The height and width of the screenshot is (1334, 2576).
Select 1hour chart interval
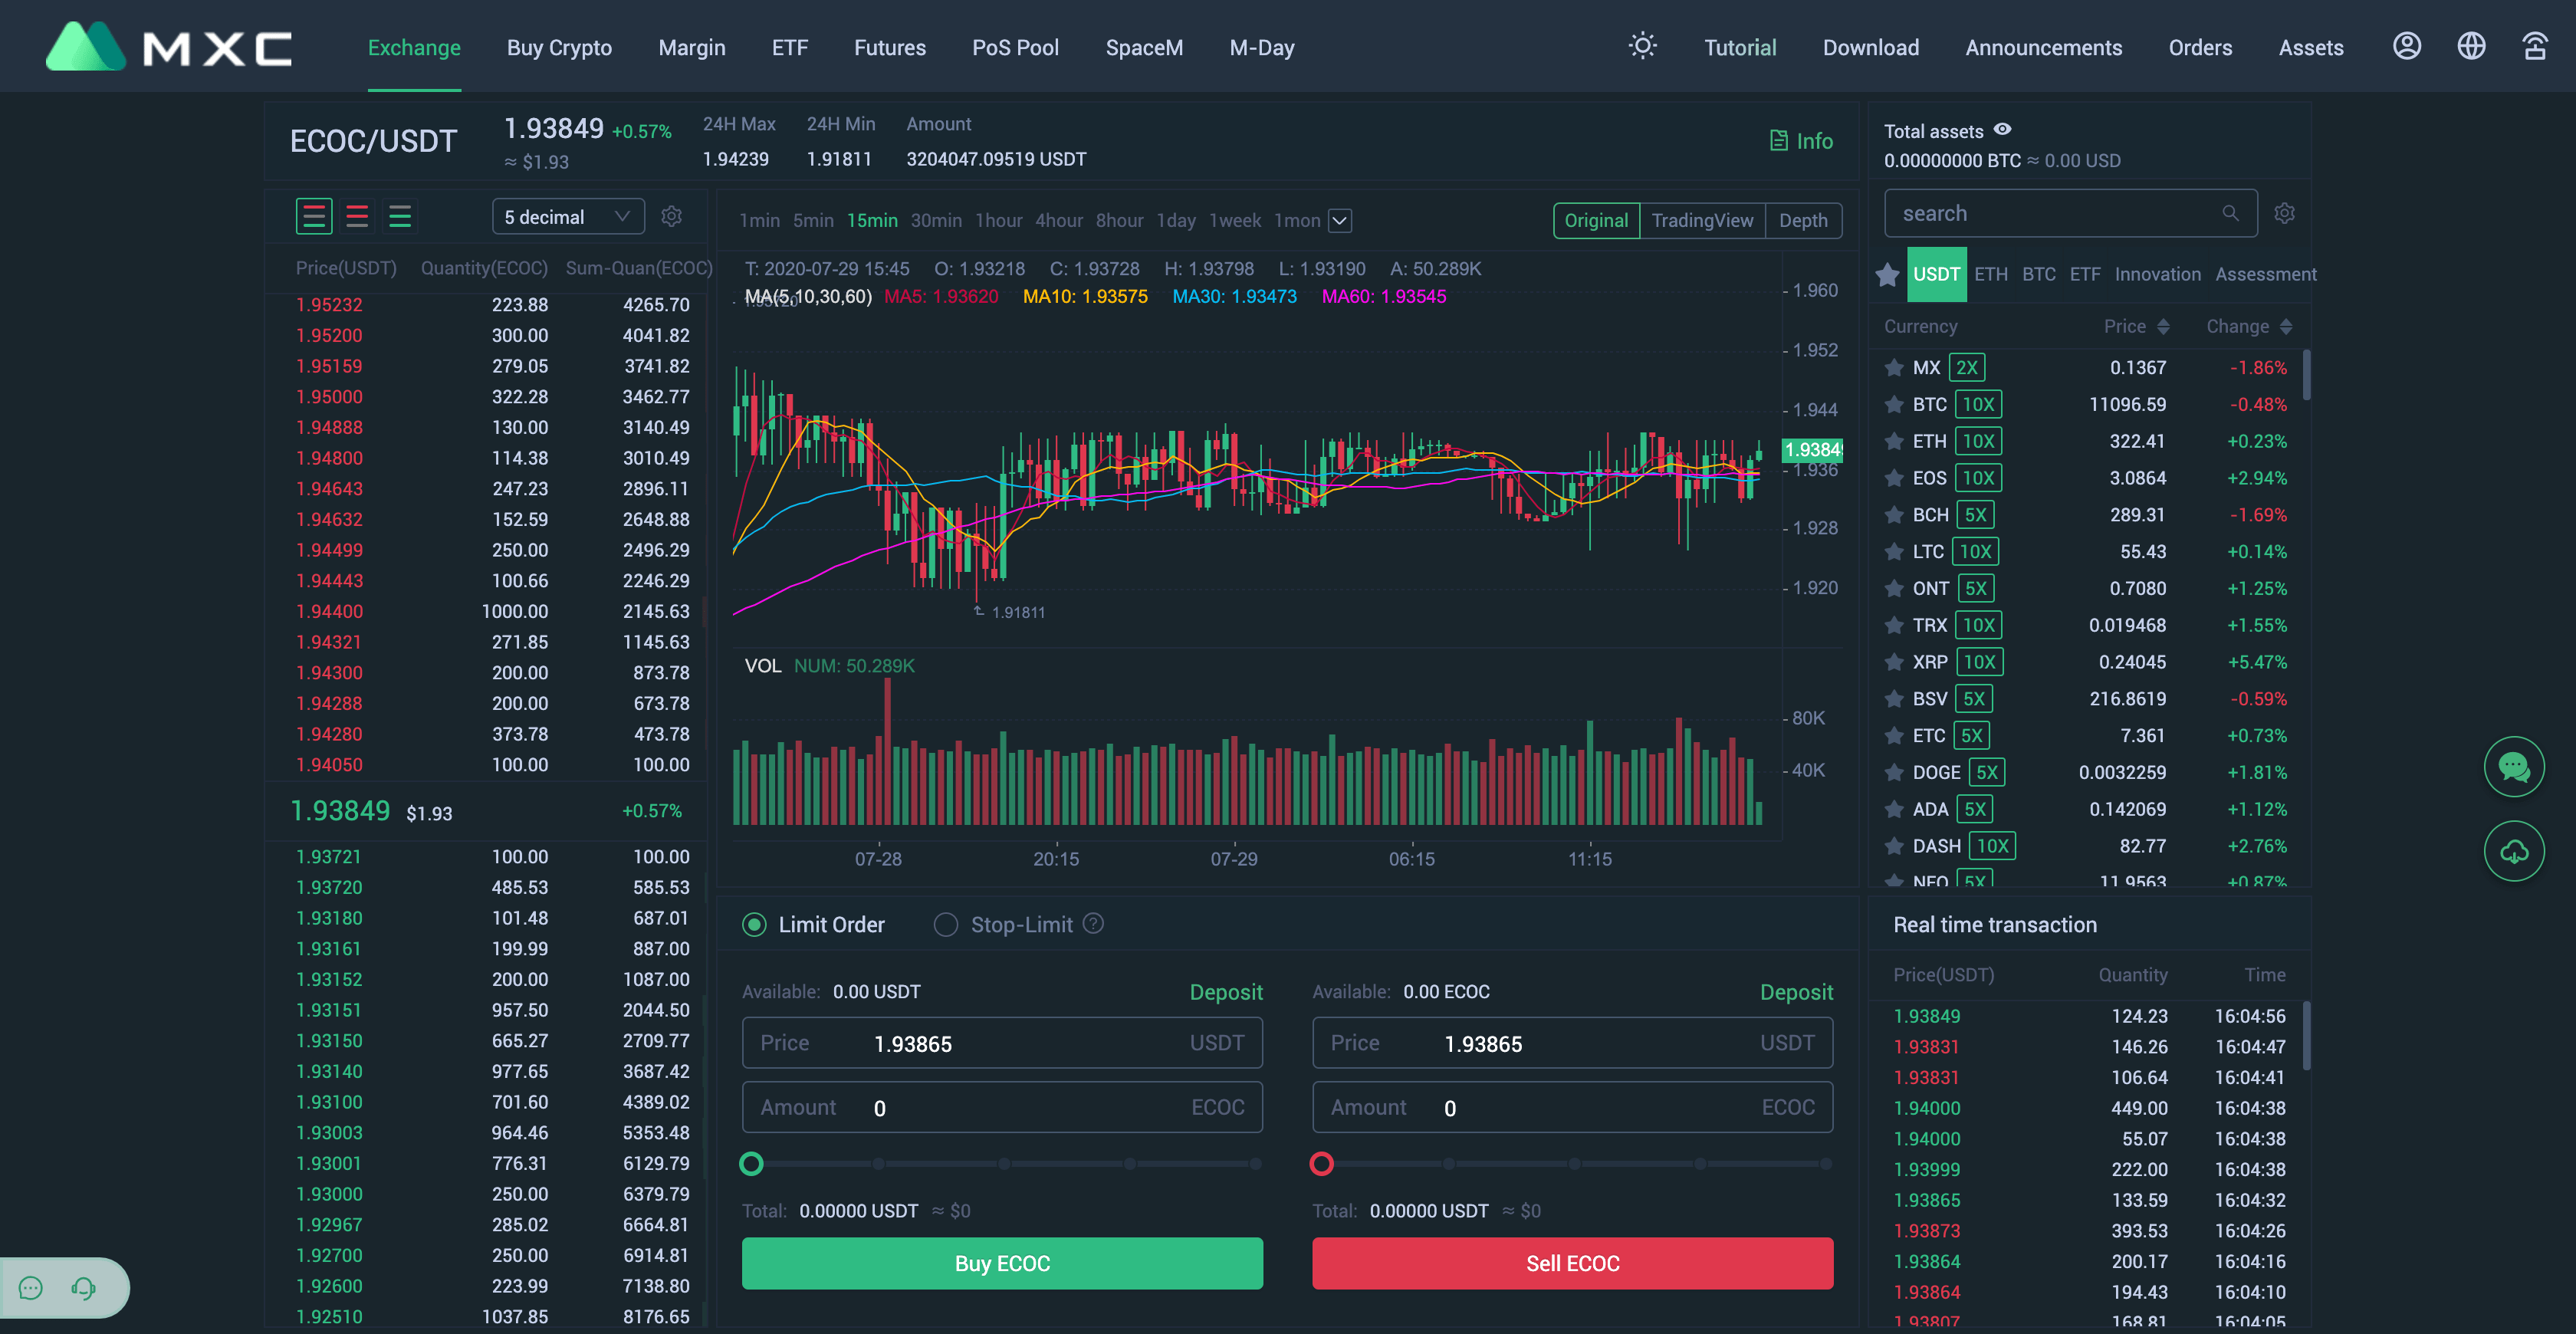point(998,220)
